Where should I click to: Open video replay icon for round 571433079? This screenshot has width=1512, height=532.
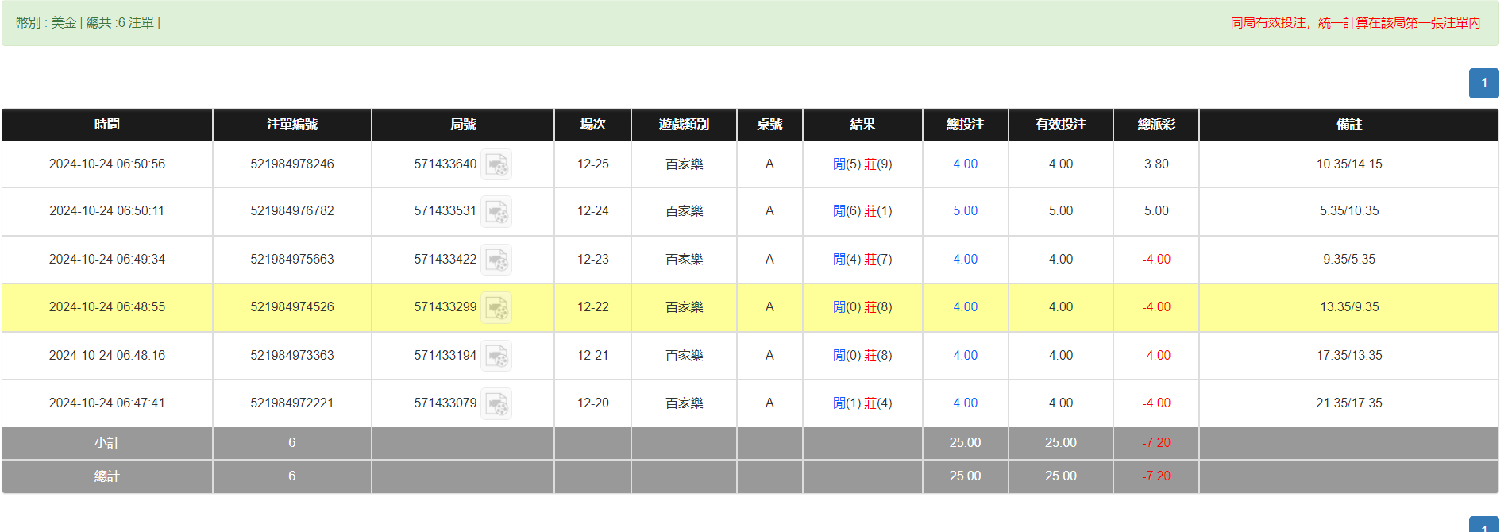[x=496, y=404]
